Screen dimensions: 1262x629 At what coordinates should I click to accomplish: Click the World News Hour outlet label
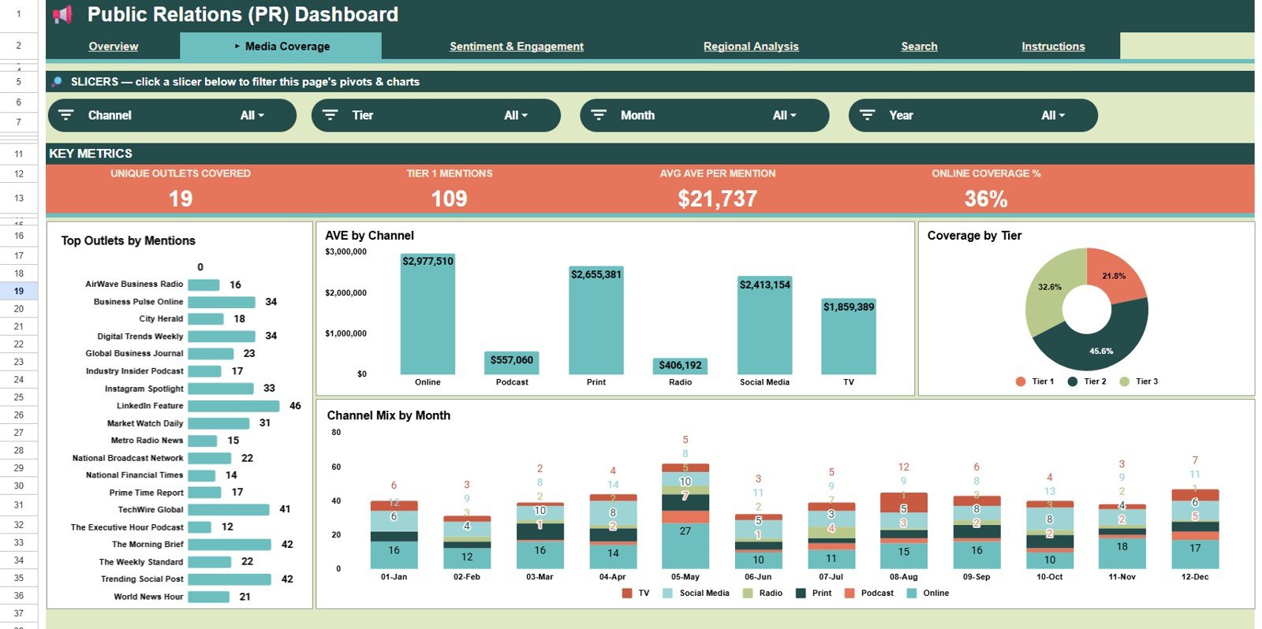point(148,597)
